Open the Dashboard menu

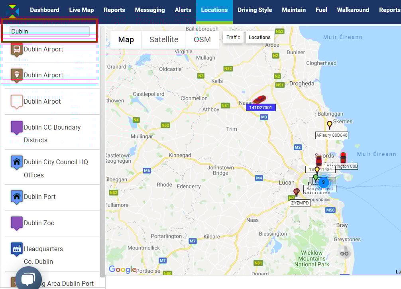pyautogui.click(x=45, y=10)
